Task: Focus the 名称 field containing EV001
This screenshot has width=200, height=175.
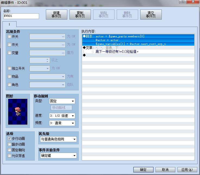Action: (x=21, y=16)
